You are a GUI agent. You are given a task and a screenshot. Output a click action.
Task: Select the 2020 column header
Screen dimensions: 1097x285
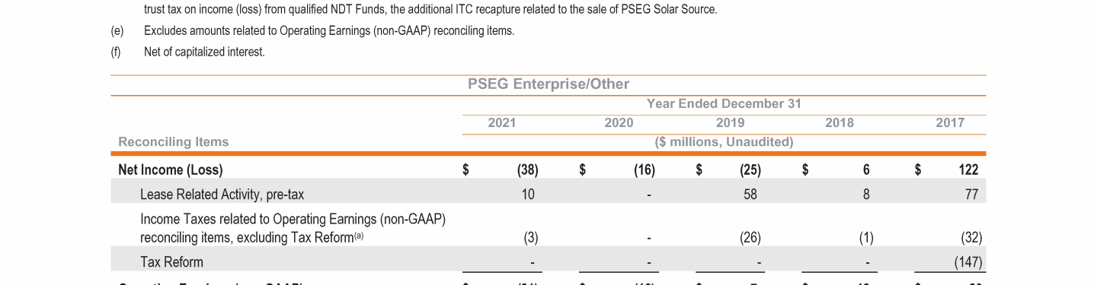[619, 122]
